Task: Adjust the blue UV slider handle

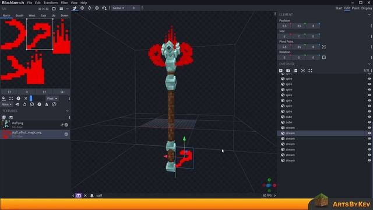Action: (x=31, y=99)
